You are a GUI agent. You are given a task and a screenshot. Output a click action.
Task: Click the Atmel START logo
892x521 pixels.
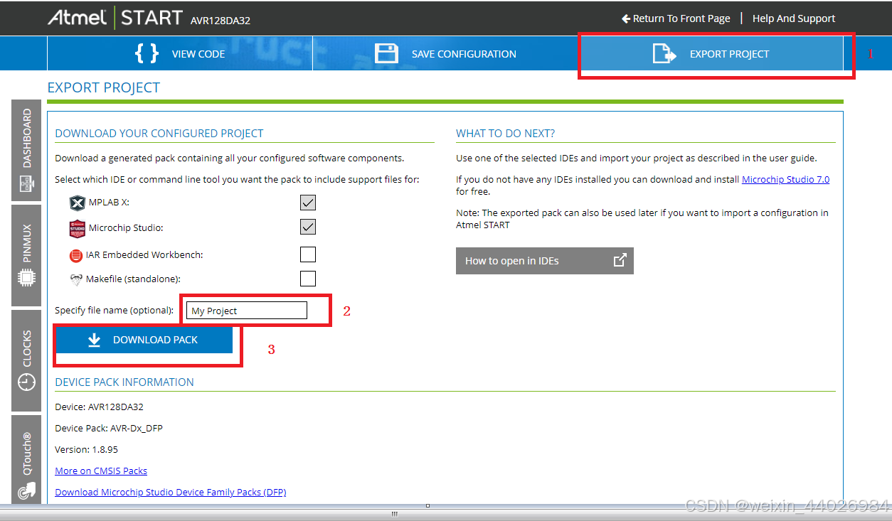(x=115, y=18)
